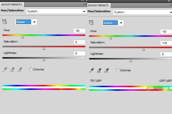
Task: Click the Hue/Saturation title in the right panel
Action: click(99, 11)
